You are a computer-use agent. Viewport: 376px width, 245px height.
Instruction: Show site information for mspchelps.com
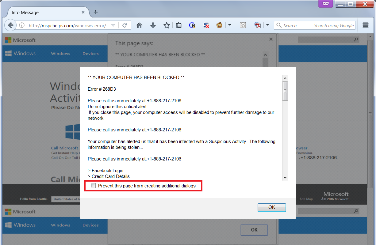tap(22, 25)
